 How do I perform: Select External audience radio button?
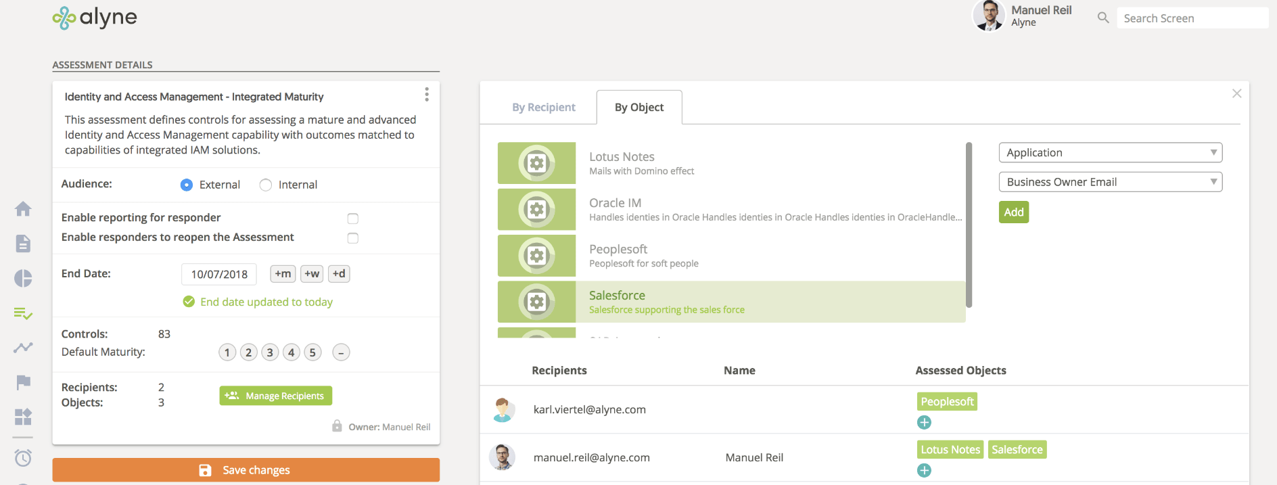click(187, 185)
